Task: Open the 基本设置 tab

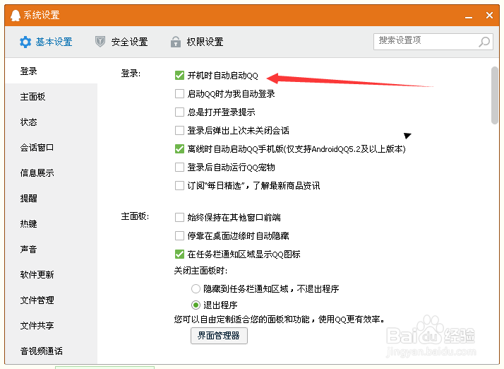Action: tap(46, 42)
